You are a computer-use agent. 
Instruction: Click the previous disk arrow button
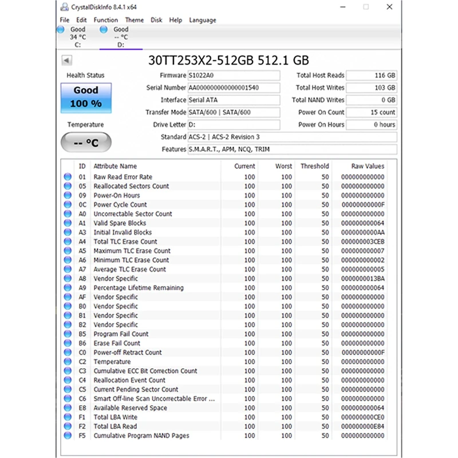tap(66, 60)
